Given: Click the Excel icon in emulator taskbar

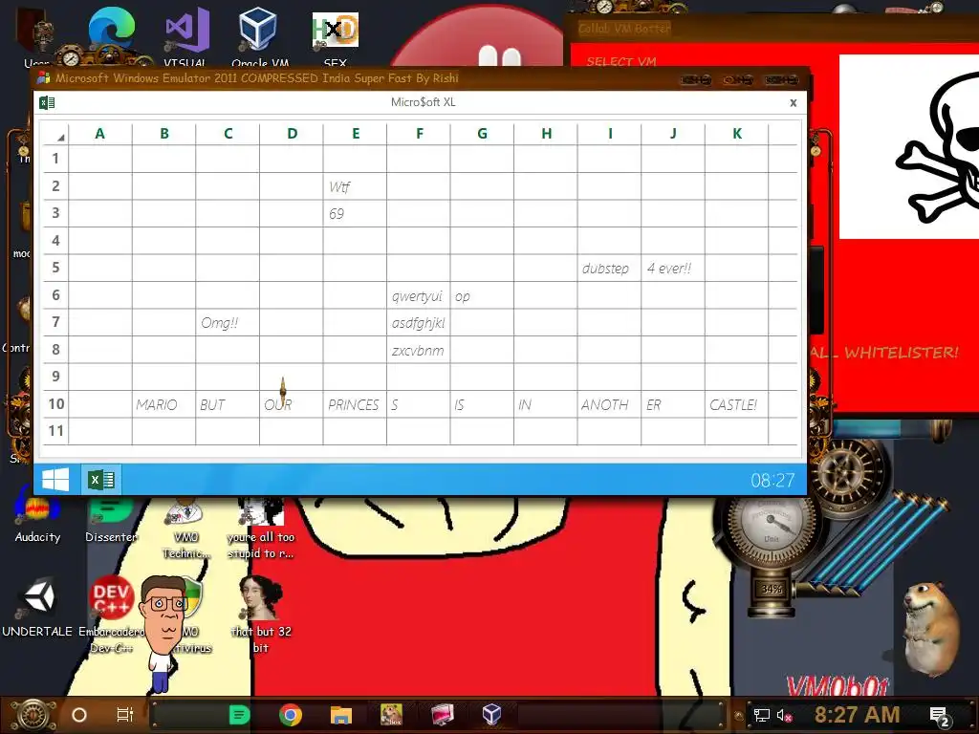Looking at the screenshot, I should (x=101, y=480).
